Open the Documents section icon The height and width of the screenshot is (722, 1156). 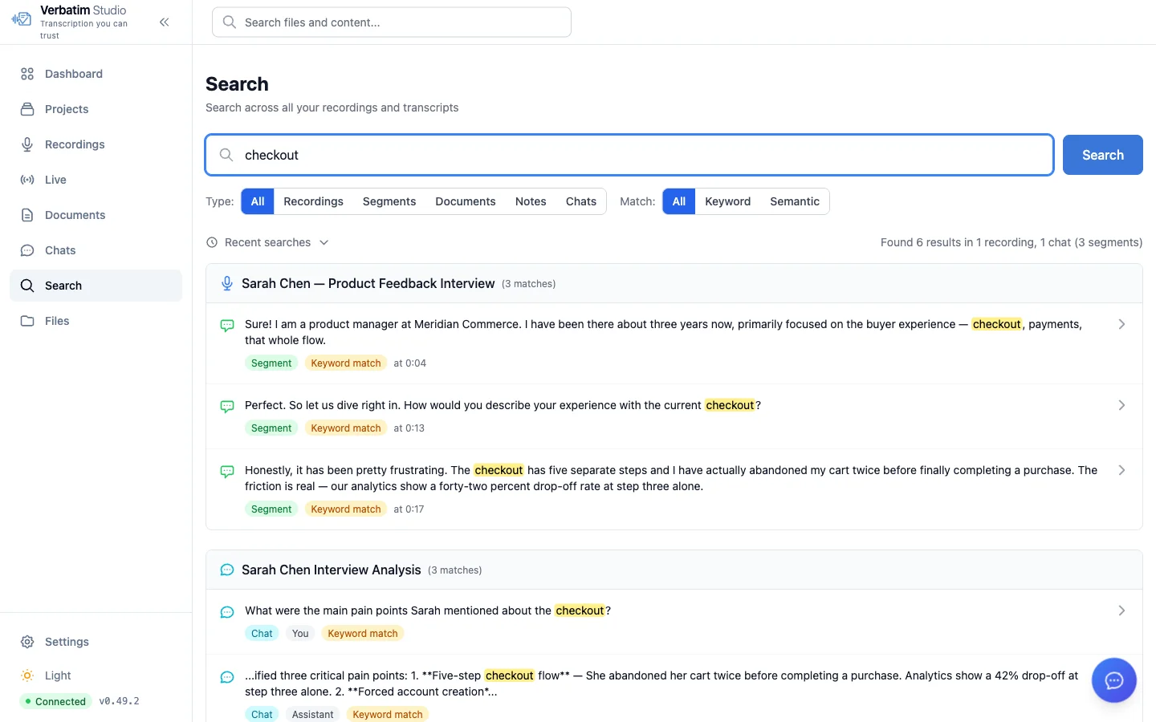tap(26, 214)
